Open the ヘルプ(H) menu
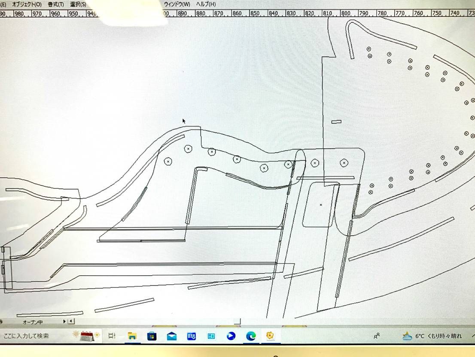Screen dimensions: 475x357 point(206,4)
